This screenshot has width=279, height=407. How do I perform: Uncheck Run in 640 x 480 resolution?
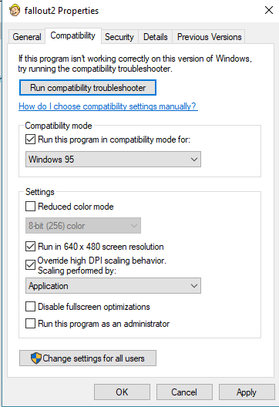pos(30,247)
